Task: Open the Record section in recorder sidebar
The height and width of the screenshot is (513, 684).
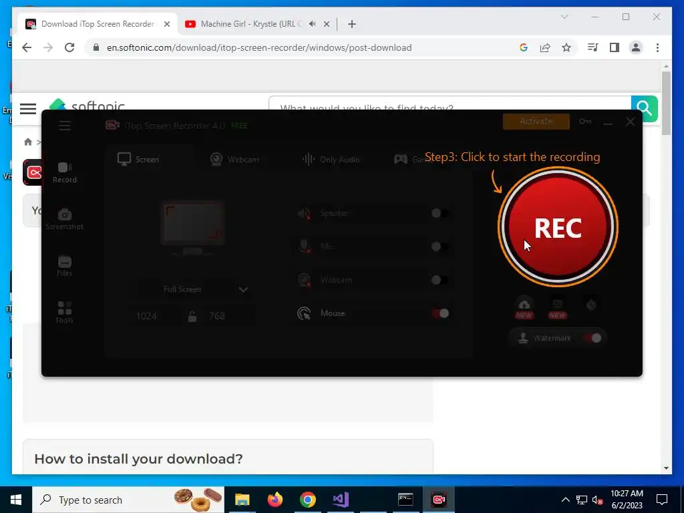Action: click(x=65, y=173)
